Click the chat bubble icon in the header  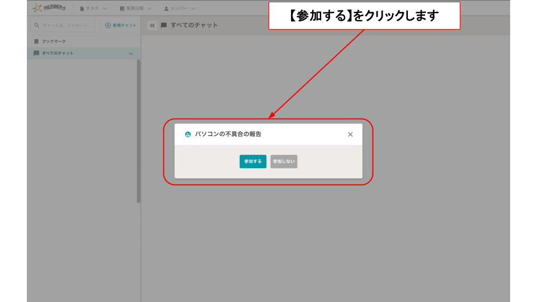[x=164, y=25]
